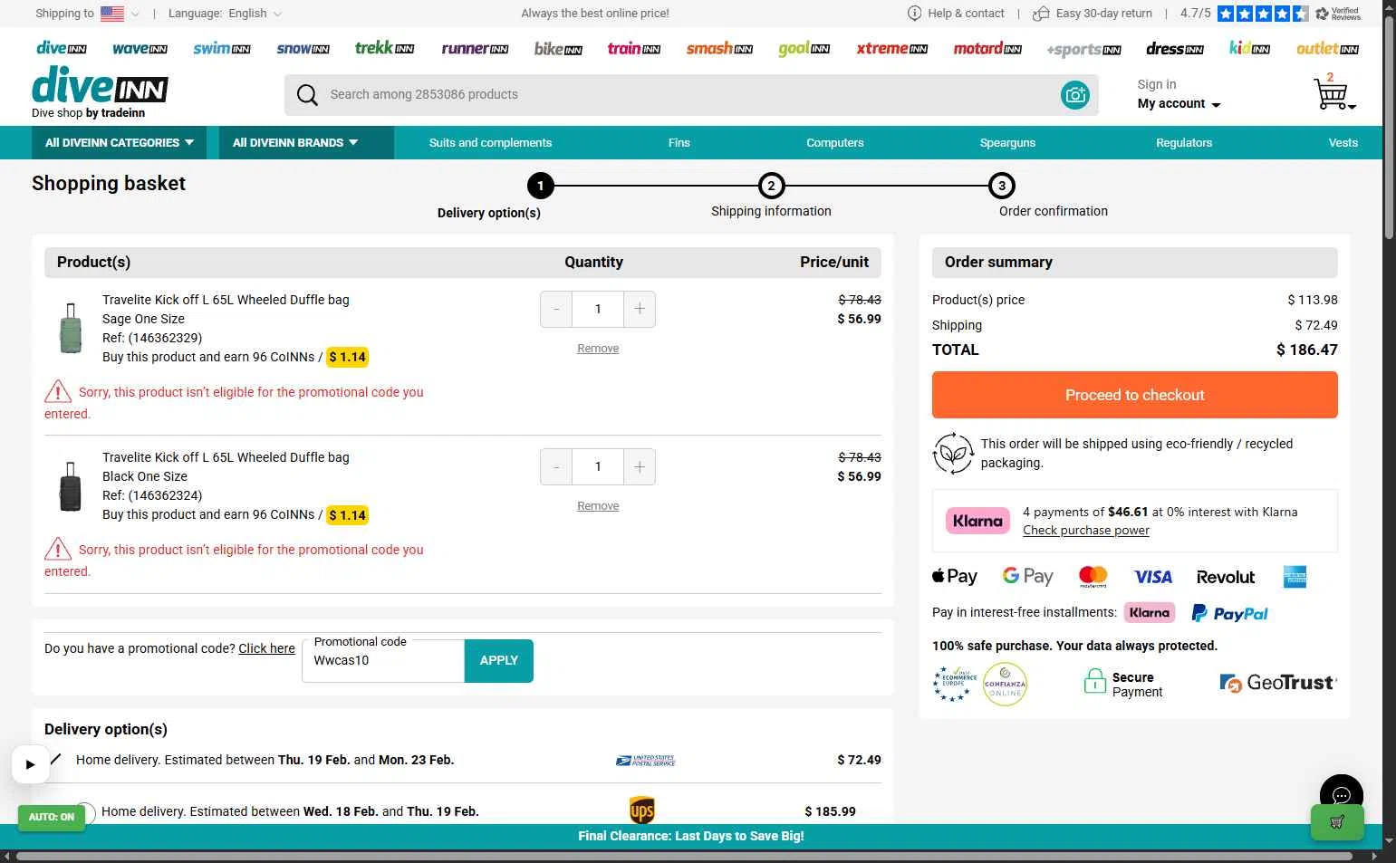Apply the promotional code

click(498, 661)
